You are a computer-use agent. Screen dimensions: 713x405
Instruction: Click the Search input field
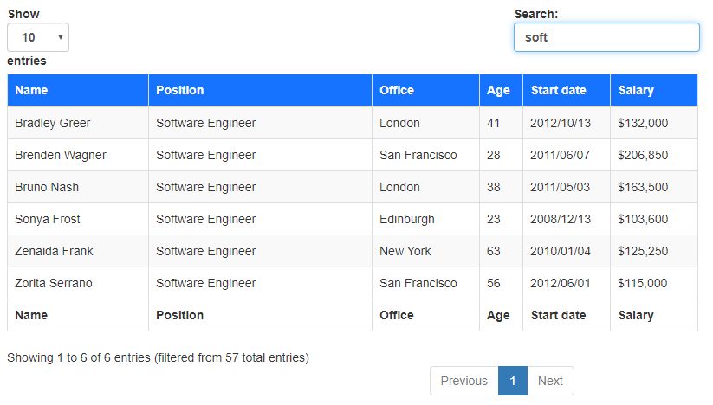tap(606, 37)
